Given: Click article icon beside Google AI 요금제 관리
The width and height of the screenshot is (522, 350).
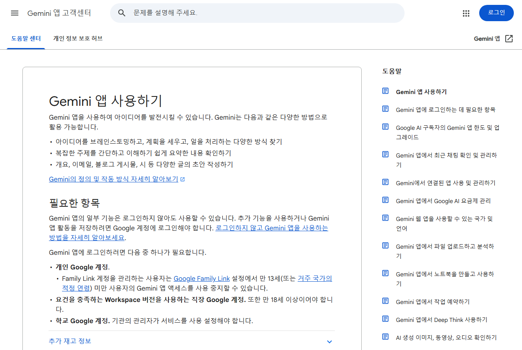Looking at the screenshot, I should [x=385, y=200].
